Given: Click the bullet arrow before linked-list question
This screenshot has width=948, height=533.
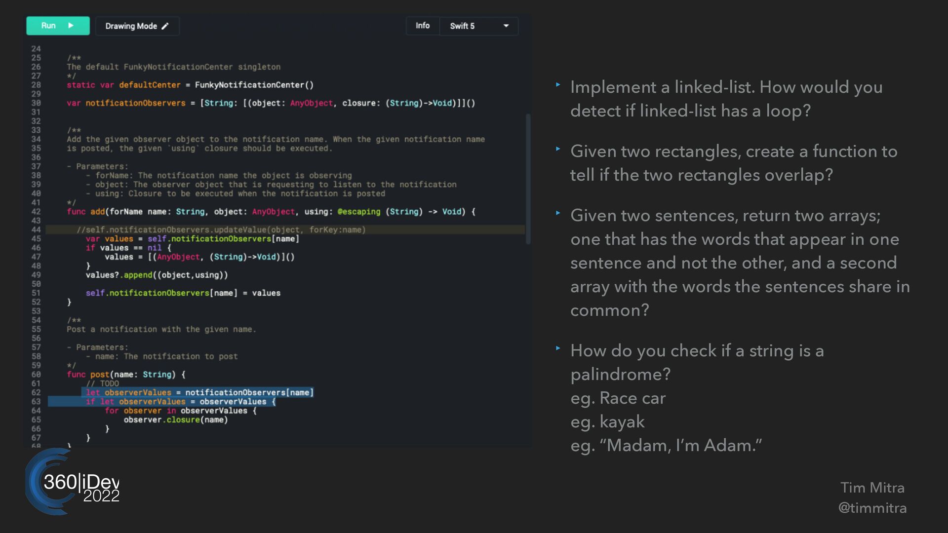Looking at the screenshot, I should pos(558,85).
